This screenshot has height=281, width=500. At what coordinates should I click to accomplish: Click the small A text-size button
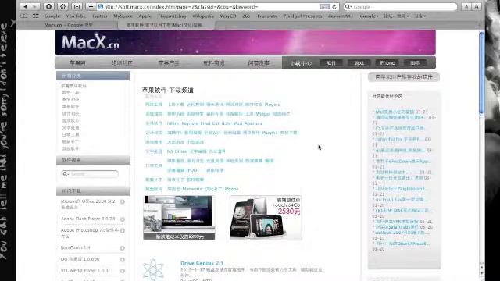tap(466, 6)
